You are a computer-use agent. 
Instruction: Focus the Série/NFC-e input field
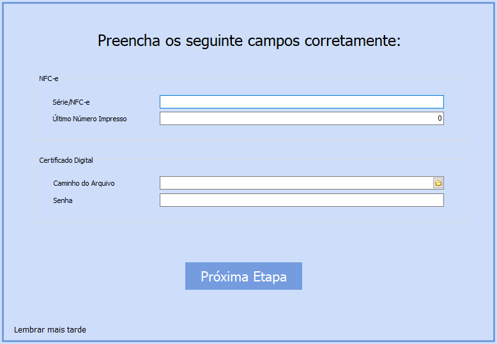pos(301,102)
